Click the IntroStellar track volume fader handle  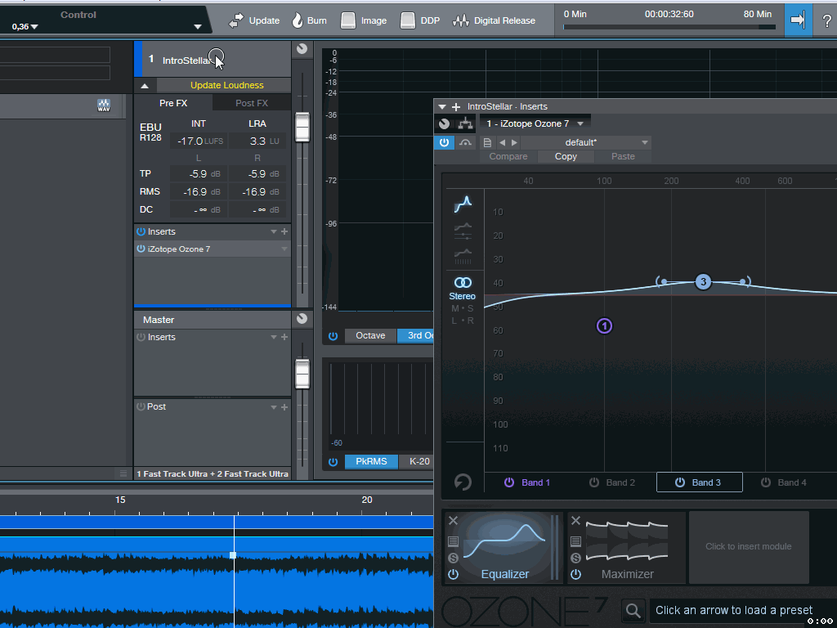pos(302,127)
